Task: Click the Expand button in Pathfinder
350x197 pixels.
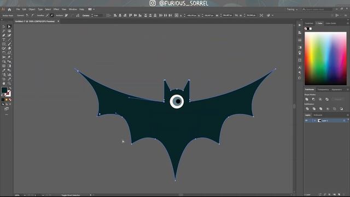Action: tap(338, 99)
